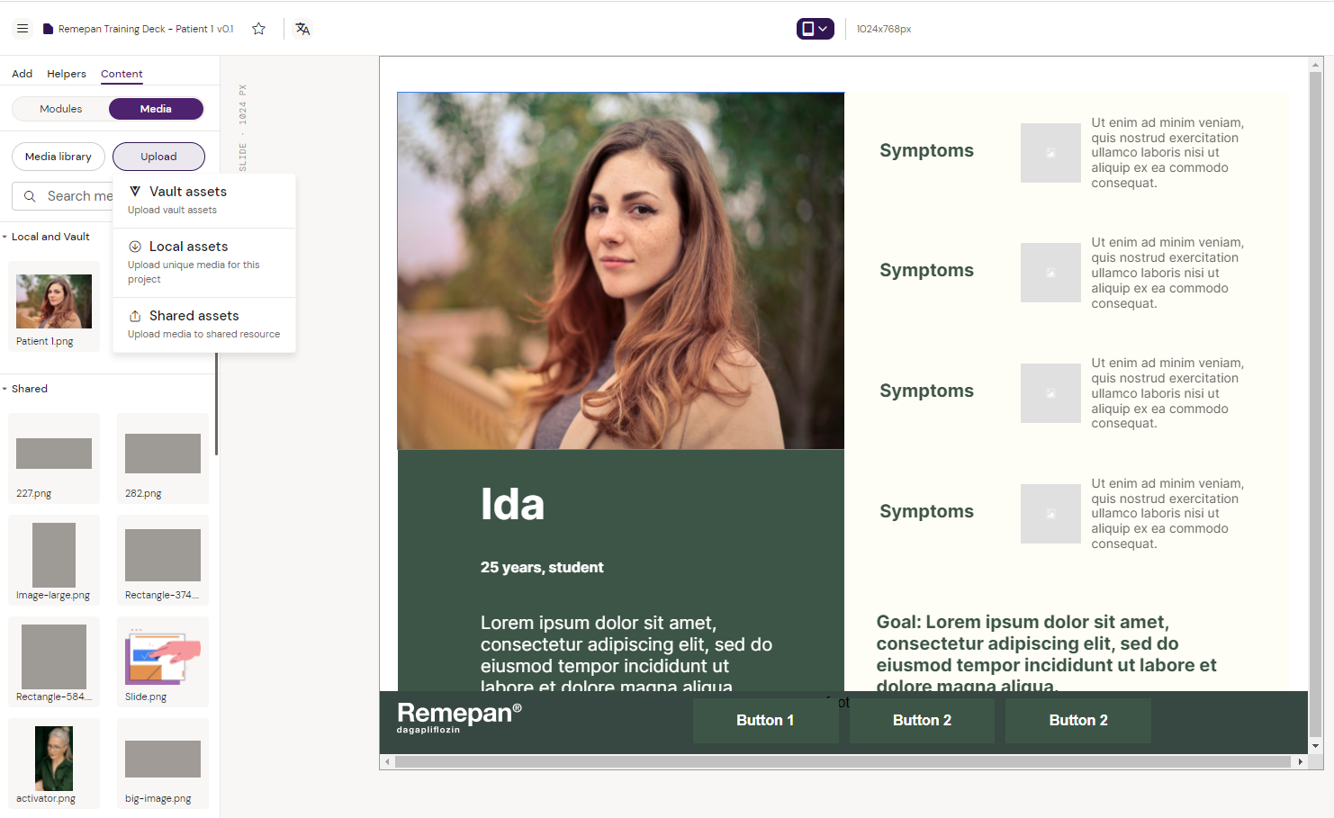Click the Media library button

pos(59,157)
